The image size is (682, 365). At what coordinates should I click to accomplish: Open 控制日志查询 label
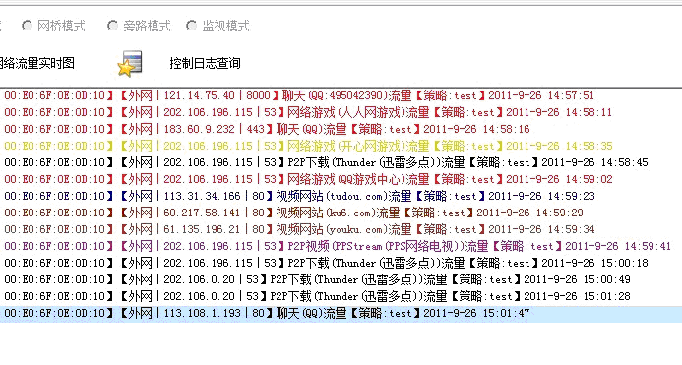pos(205,64)
